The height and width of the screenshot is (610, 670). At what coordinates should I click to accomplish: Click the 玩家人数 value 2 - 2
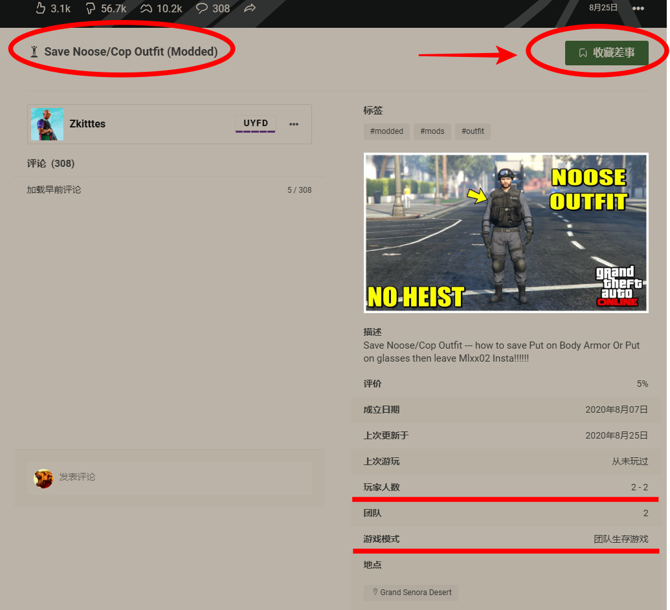[x=639, y=487]
